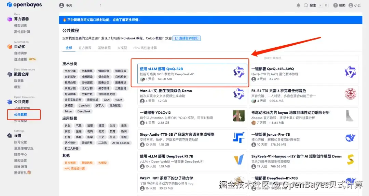Open 模型训练 in the sidebar

tap(20, 26)
